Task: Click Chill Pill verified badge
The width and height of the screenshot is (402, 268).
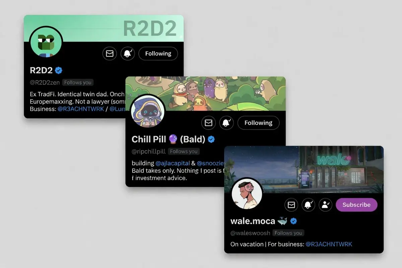Action: point(211,139)
